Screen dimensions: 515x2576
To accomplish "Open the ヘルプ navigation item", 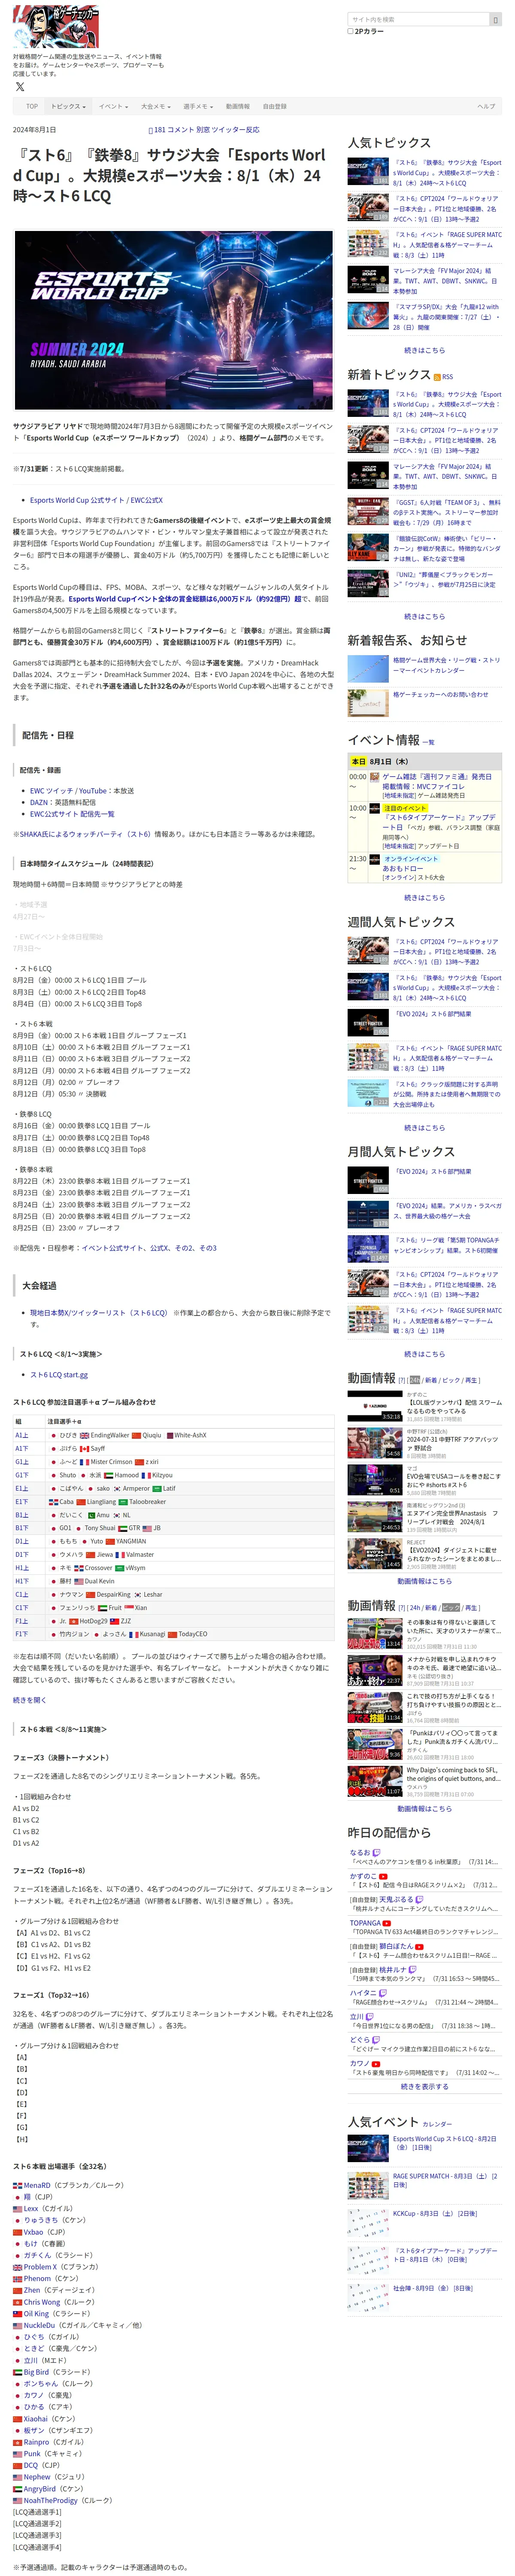I will point(486,106).
